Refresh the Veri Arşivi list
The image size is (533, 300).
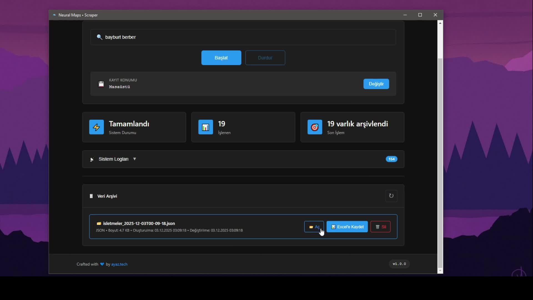coord(391,196)
